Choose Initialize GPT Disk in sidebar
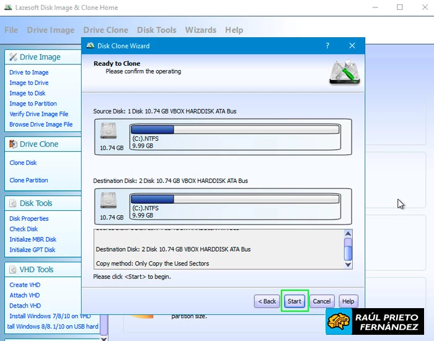 click(32, 250)
